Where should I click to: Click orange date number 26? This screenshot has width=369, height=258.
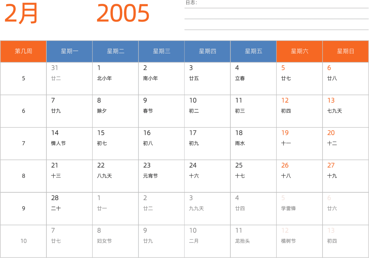coord(285,166)
